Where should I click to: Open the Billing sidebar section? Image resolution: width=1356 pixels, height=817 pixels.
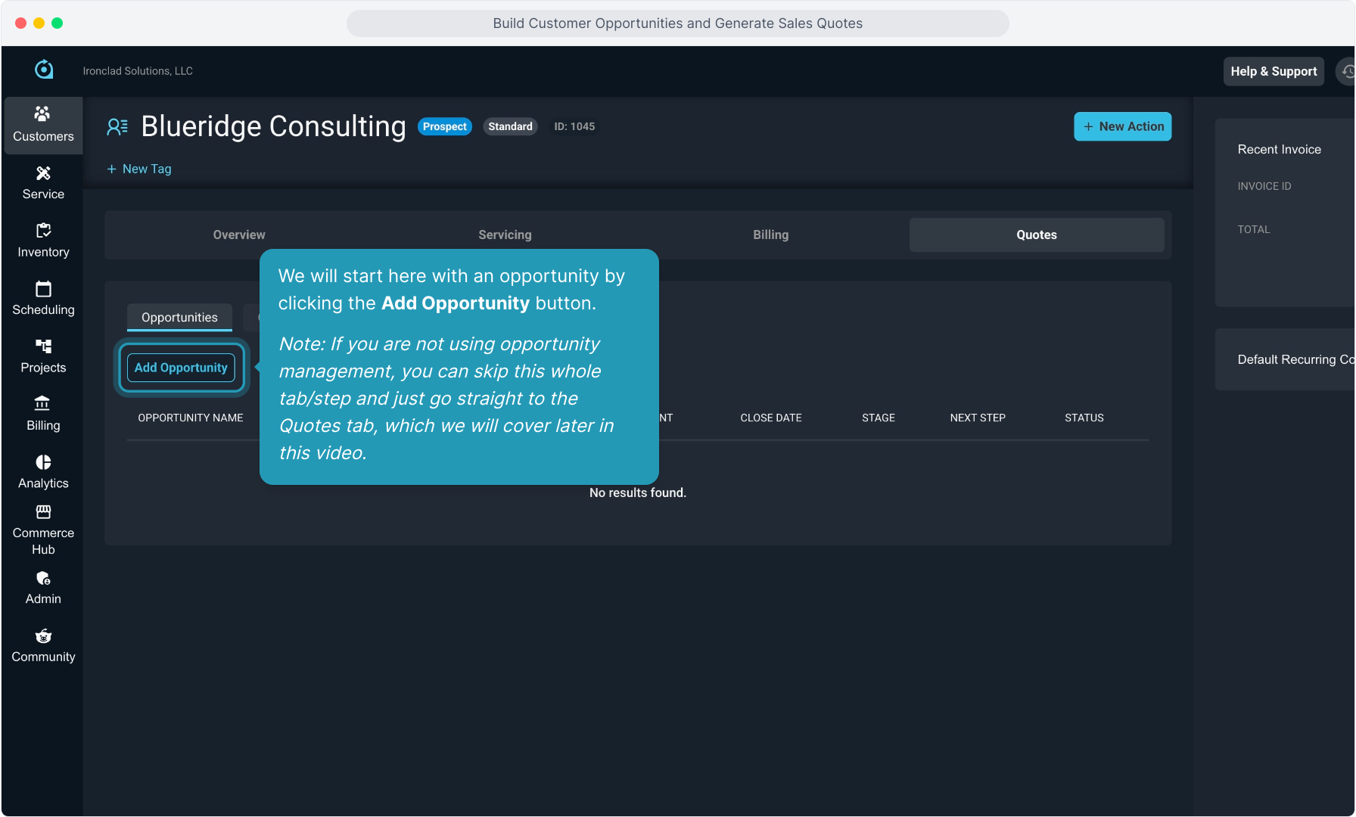point(43,414)
